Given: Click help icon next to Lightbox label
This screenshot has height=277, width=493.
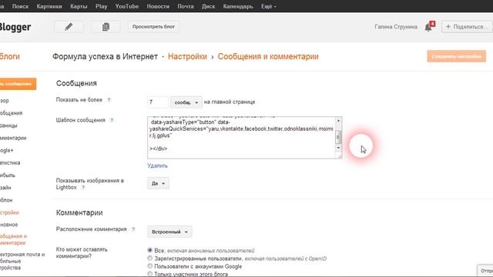Looking at the screenshot, I should point(83,188).
